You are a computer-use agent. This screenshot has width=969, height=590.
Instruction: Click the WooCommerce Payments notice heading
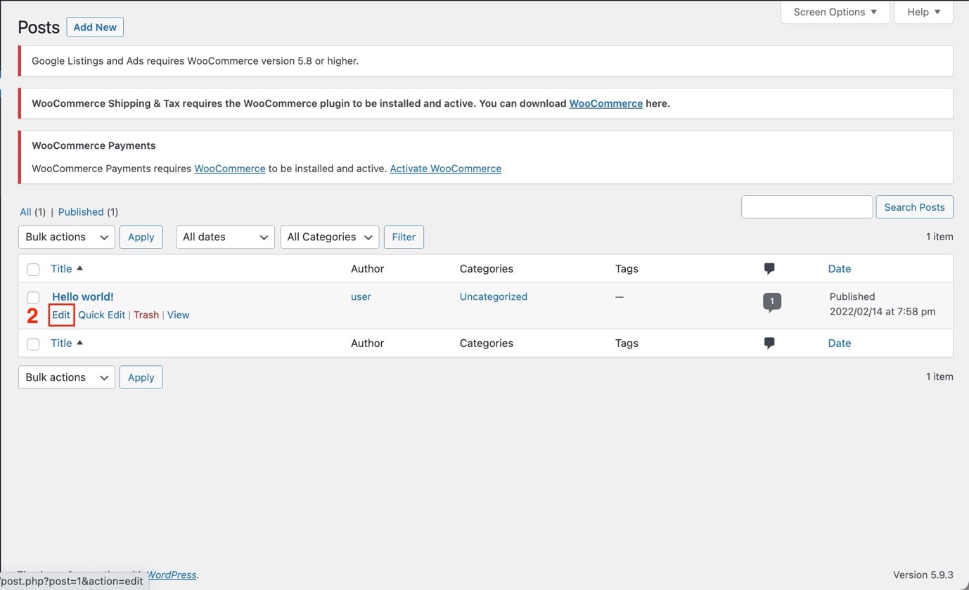[x=94, y=145]
